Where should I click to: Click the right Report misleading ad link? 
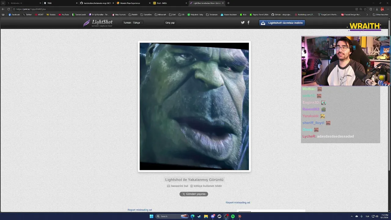(238, 203)
